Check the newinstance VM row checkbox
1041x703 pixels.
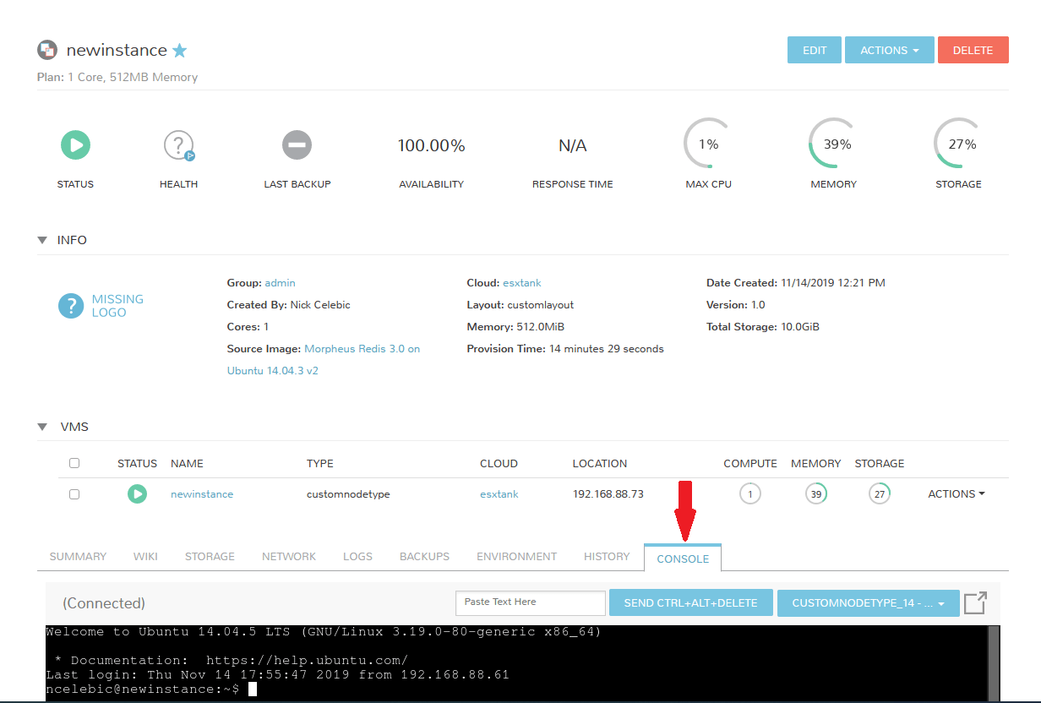coord(74,494)
